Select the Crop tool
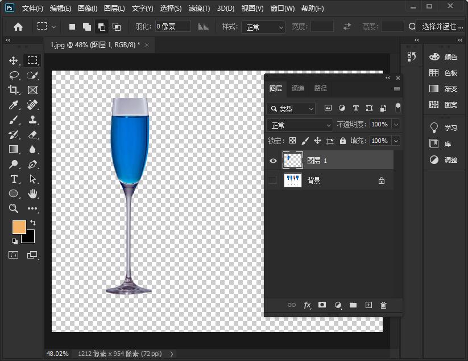Image resolution: width=468 pixels, height=361 pixels. 14,90
